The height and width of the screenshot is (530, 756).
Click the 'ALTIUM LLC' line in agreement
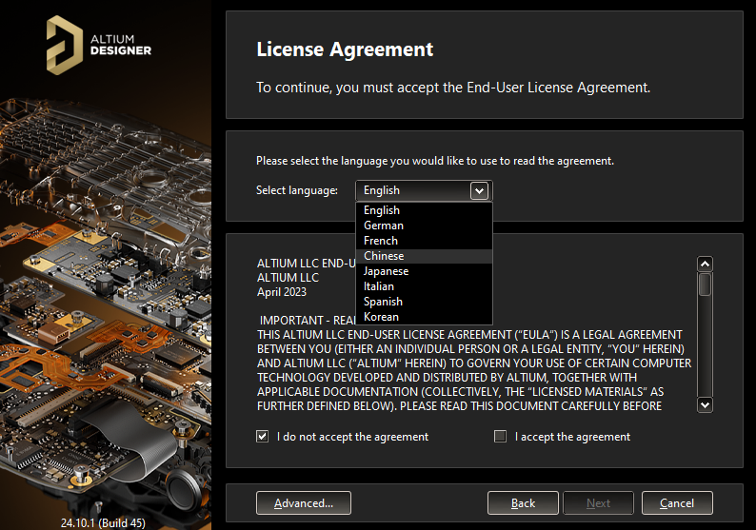coord(288,278)
